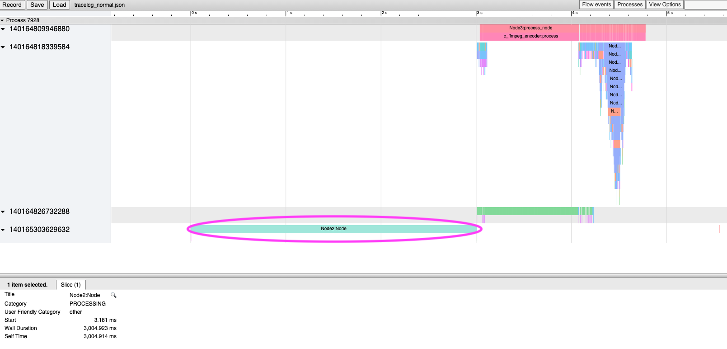Select the Node2:Node slice
Viewport: 727px width, 349px height.
[x=333, y=229]
